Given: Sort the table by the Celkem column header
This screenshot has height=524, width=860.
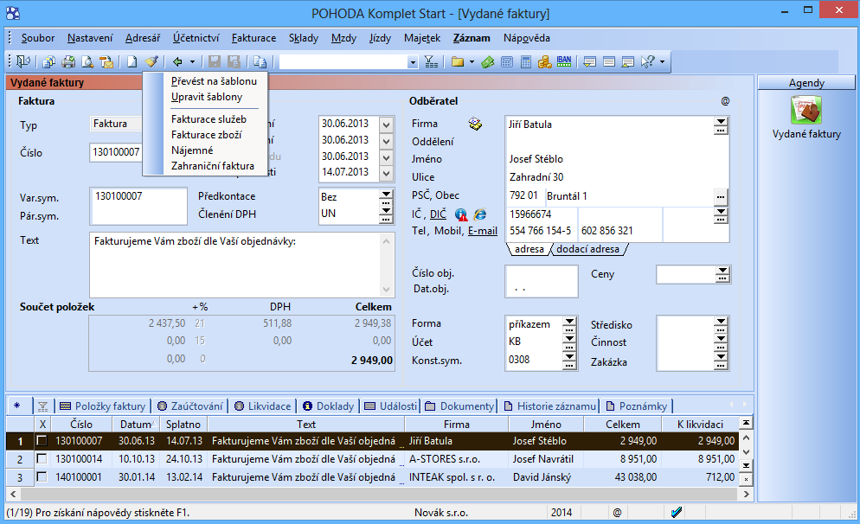Looking at the screenshot, I should click(x=623, y=425).
